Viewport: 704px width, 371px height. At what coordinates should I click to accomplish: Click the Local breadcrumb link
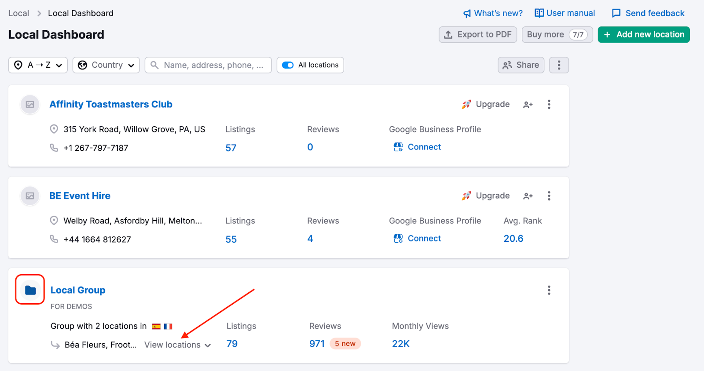point(18,13)
